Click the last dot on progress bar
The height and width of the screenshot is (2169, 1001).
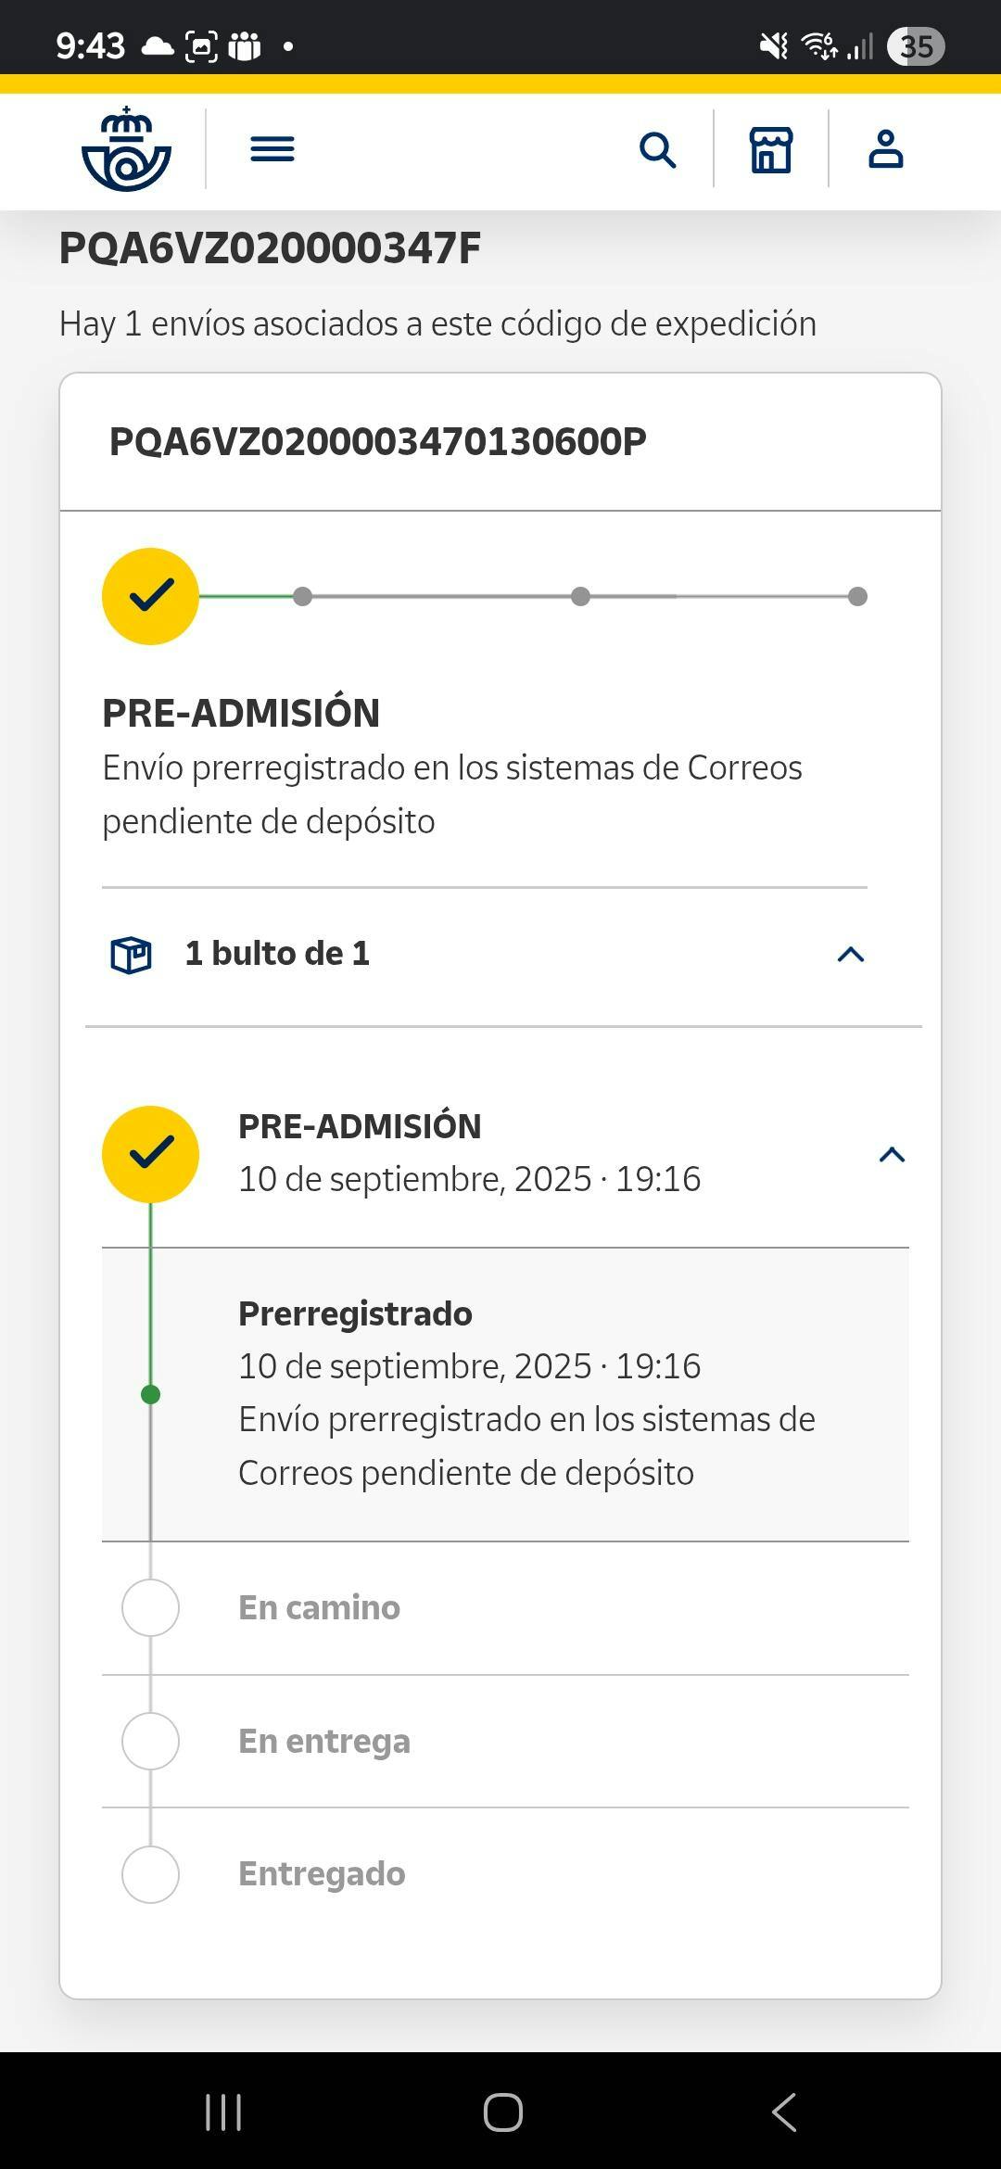858,597
